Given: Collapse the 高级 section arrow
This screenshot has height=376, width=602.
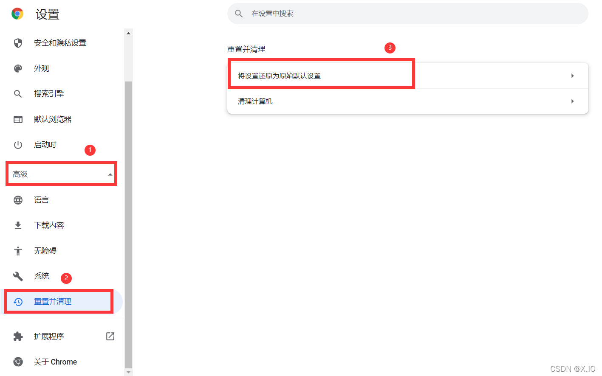Looking at the screenshot, I should tap(110, 174).
